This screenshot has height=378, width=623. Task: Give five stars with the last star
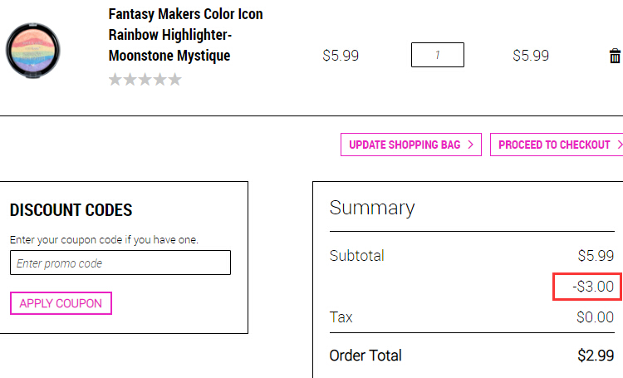tap(174, 80)
